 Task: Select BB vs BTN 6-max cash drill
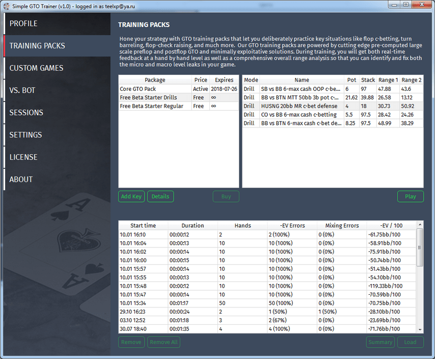(x=333, y=123)
